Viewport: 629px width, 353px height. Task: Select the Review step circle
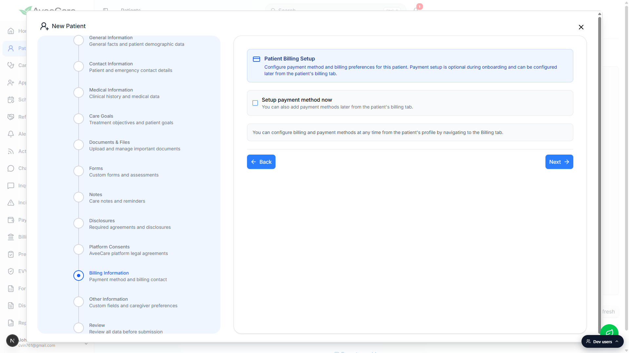point(79,328)
